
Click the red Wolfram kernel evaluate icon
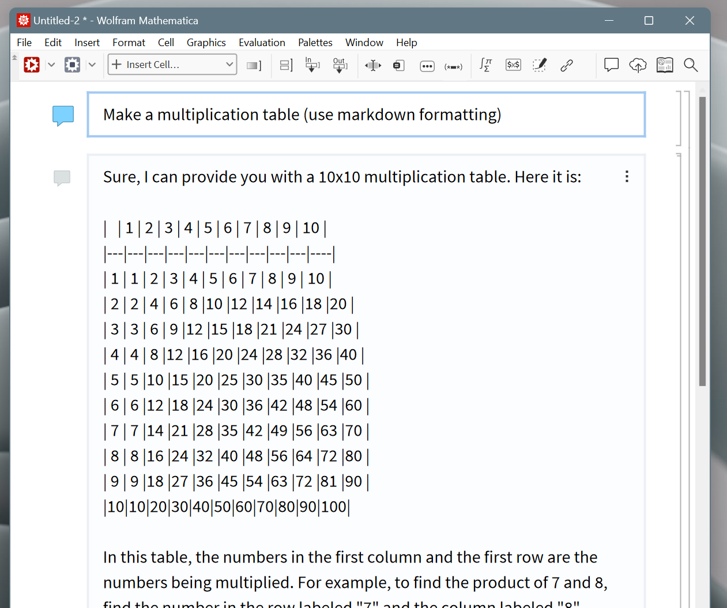click(32, 65)
